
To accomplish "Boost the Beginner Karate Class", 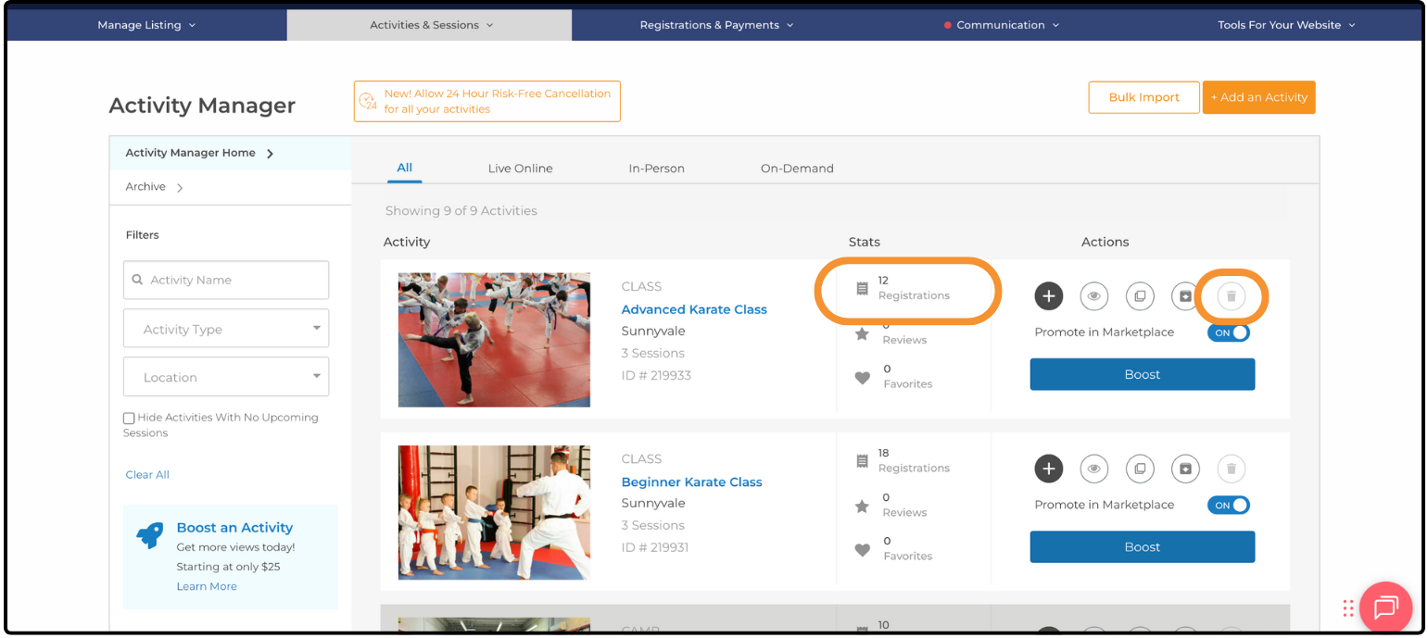I will (1142, 546).
